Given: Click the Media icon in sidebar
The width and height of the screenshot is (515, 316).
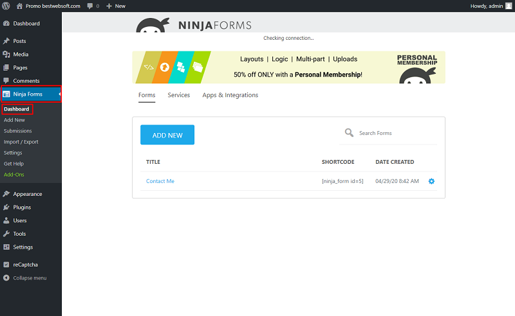Looking at the screenshot, I should [6, 54].
